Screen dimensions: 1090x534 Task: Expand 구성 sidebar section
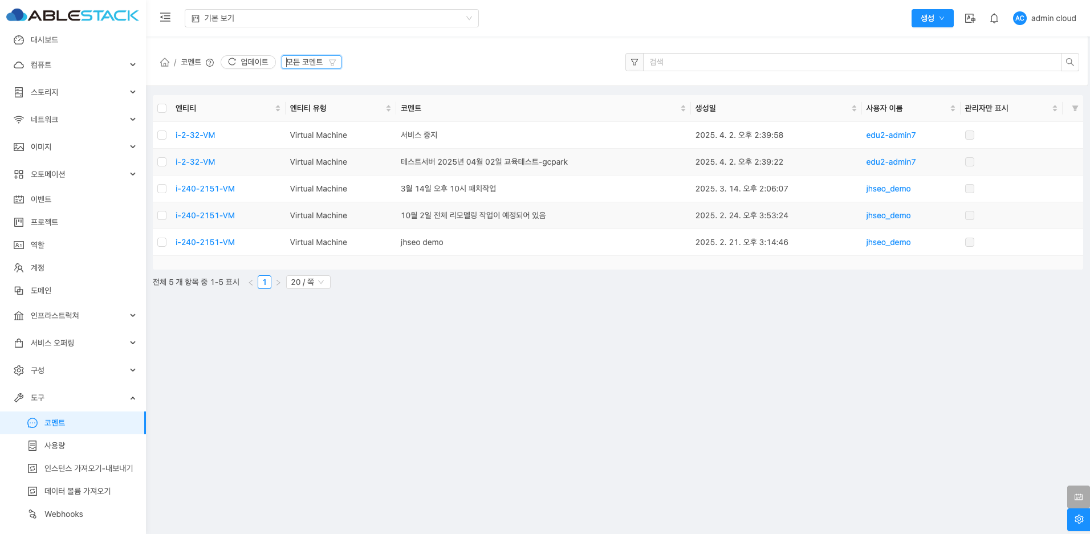[x=73, y=370]
